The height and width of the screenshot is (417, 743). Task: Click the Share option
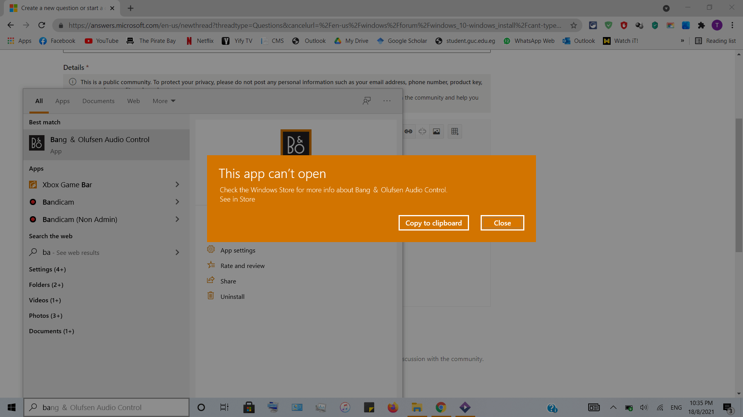[228, 281]
